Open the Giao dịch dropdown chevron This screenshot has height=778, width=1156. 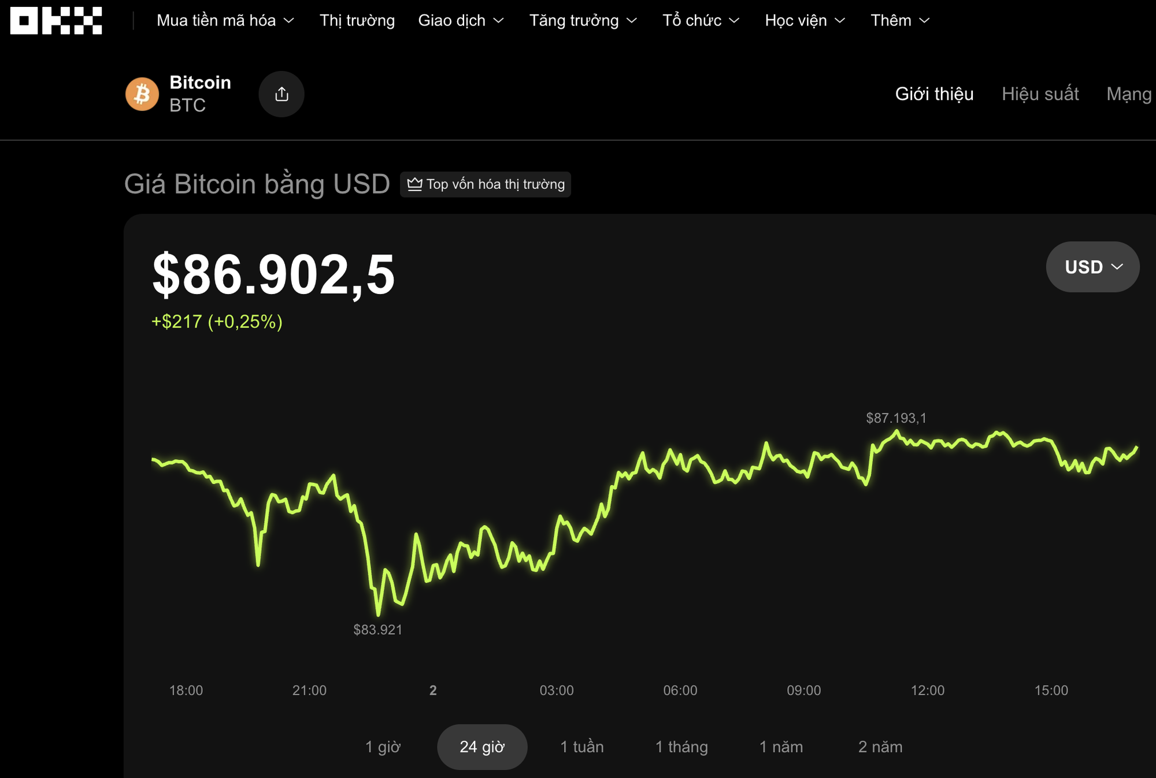(498, 21)
